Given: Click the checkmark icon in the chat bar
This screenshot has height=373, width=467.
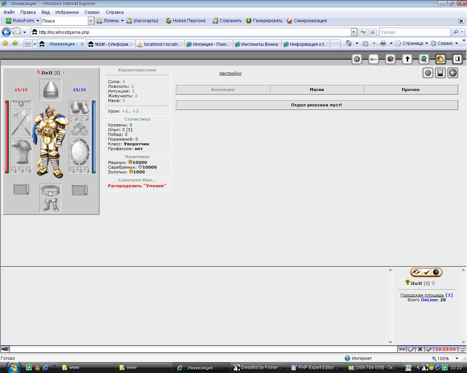Looking at the screenshot, I should [429, 349].
